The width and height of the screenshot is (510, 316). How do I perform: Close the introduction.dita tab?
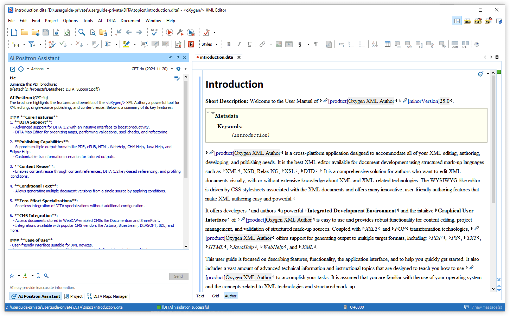[239, 57]
